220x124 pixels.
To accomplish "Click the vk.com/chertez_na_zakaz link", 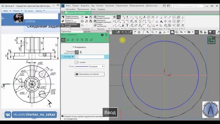I will (x=34, y=114).
